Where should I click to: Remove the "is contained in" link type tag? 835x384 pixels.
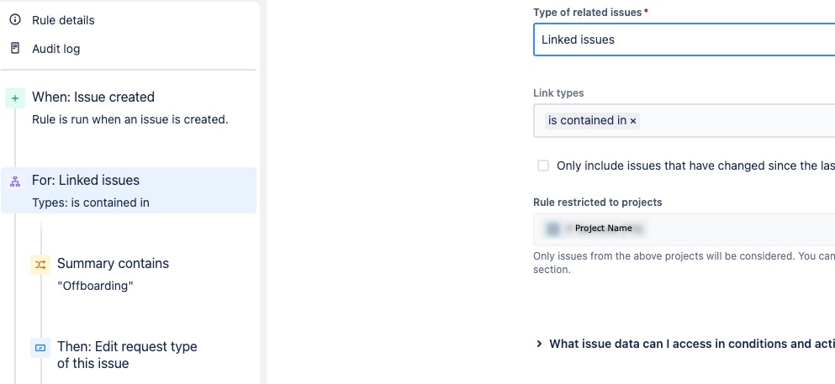[633, 121]
